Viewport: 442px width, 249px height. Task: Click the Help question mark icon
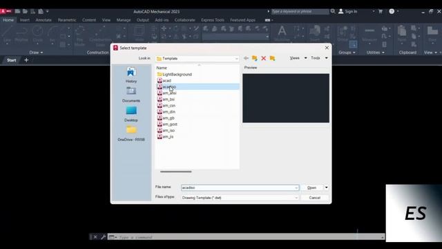[392, 11]
